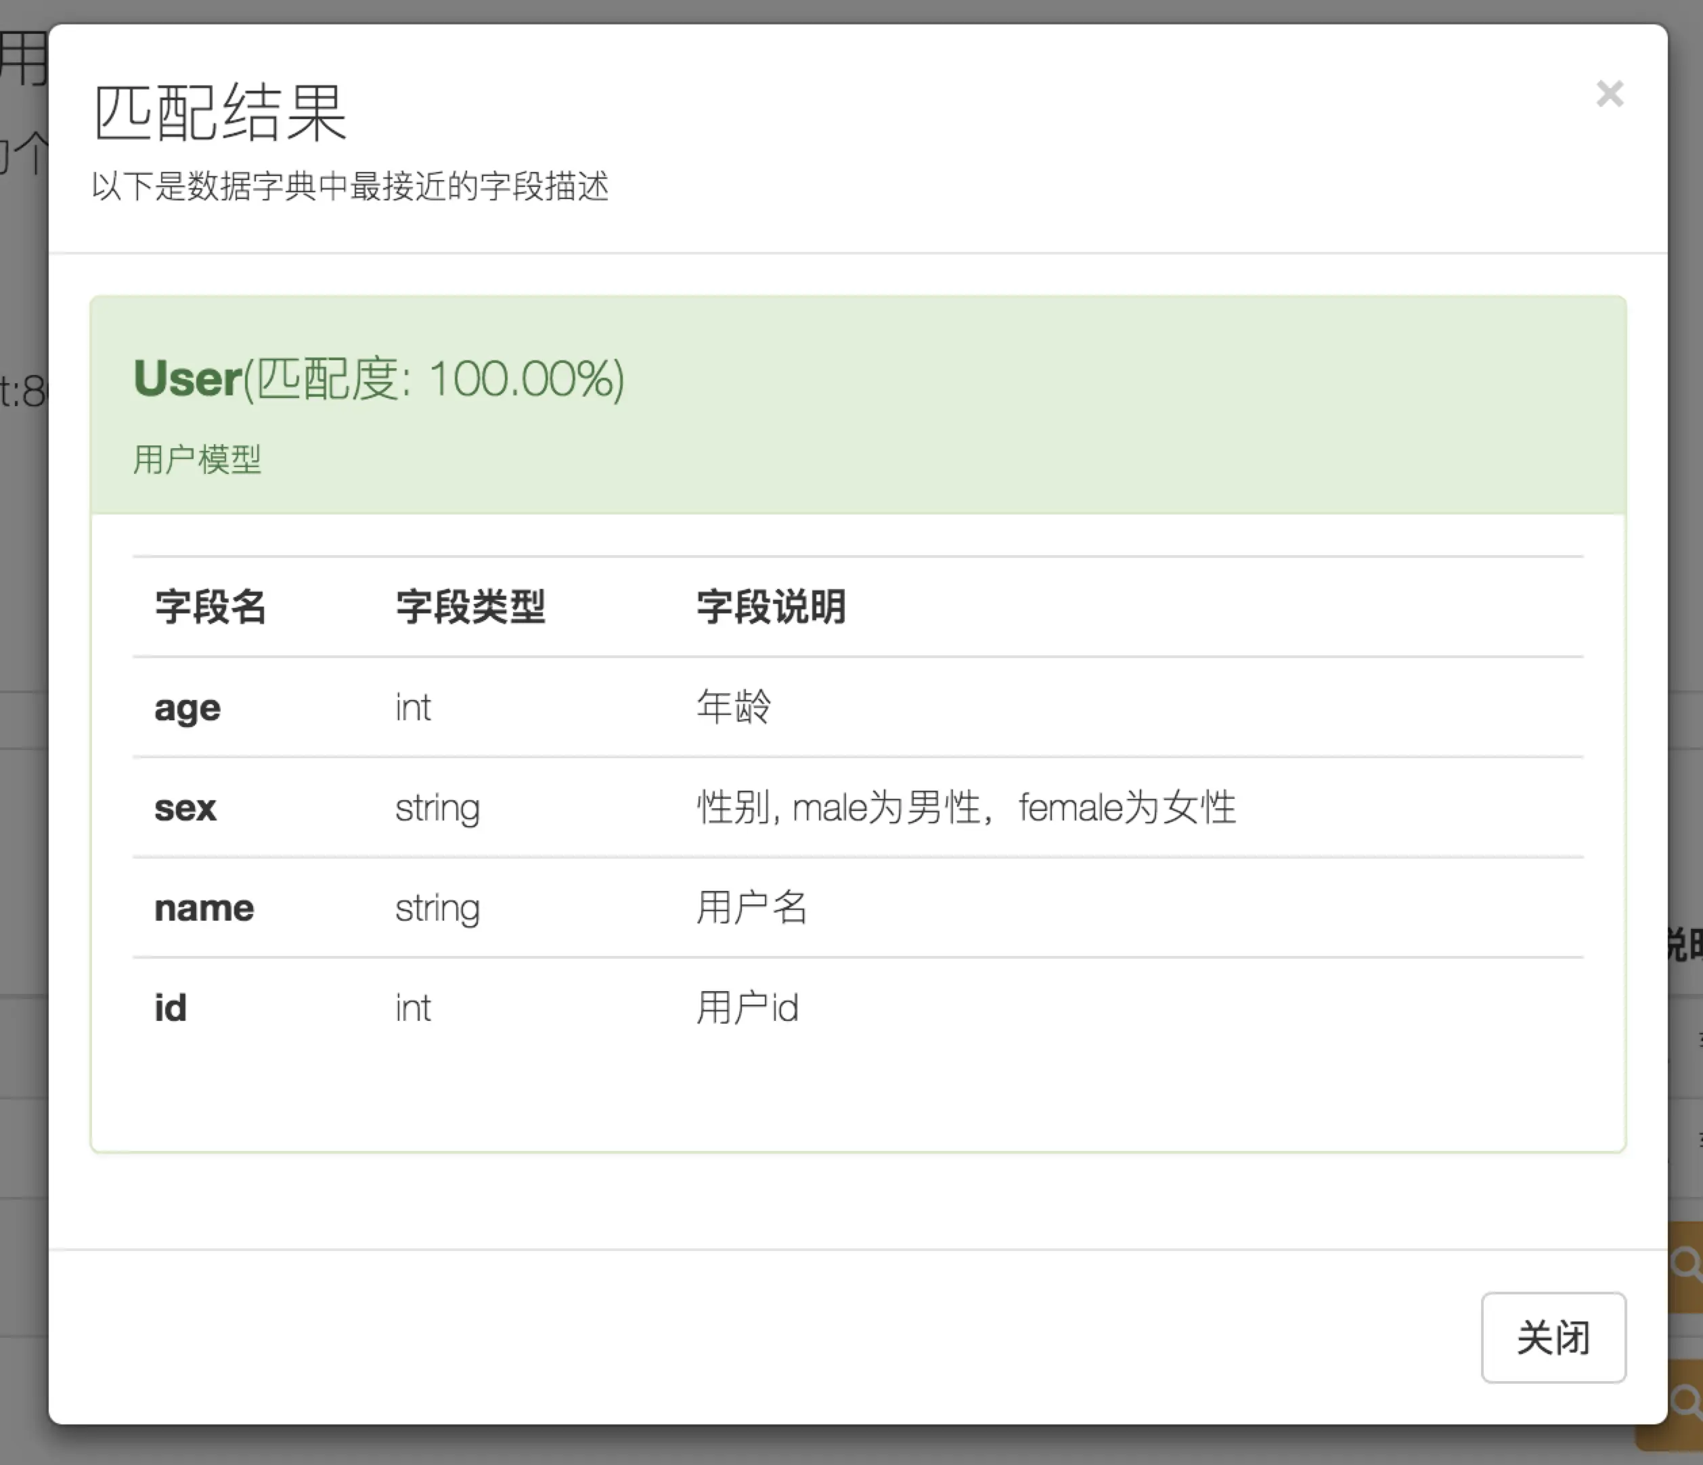This screenshot has height=1465, width=1703.
Task: Click the 字段说明 column header
Action: [x=771, y=607]
